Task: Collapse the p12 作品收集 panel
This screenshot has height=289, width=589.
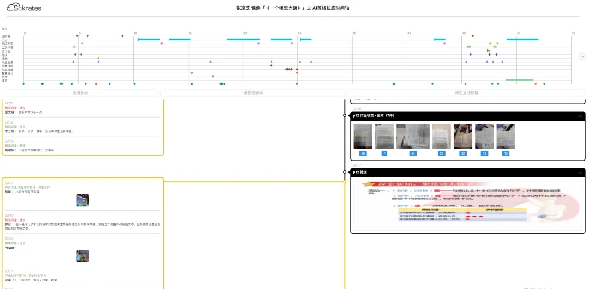Action: 579,116
